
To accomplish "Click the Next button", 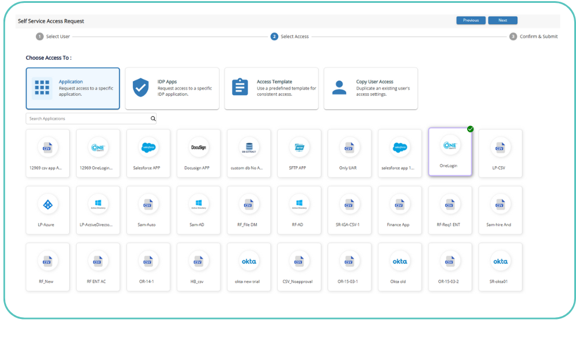I will coord(502,20).
